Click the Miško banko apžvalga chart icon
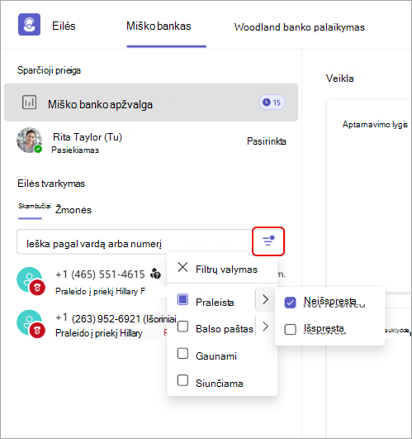The height and width of the screenshot is (439, 412). (x=29, y=103)
